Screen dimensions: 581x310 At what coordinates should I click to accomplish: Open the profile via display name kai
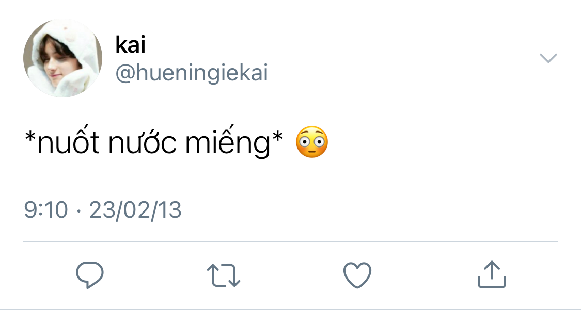click(131, 44)
